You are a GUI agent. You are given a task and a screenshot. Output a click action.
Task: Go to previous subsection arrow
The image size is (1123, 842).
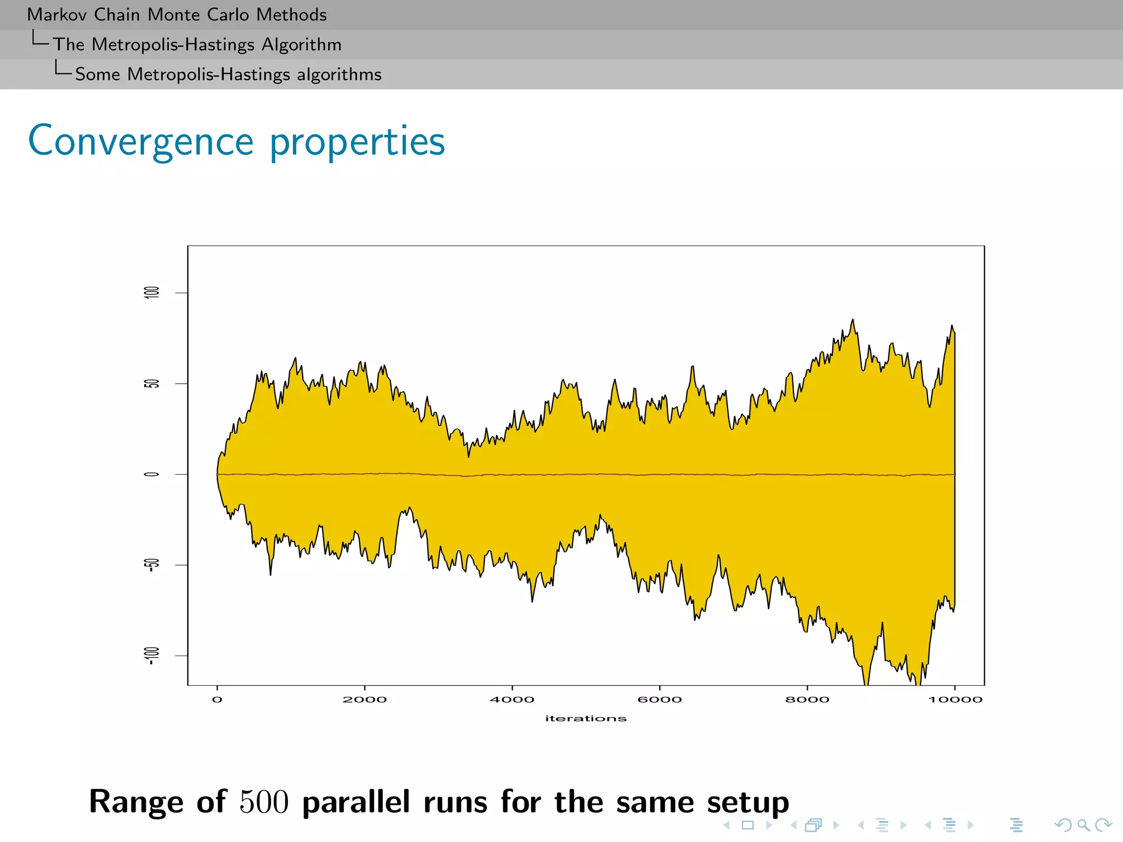pos(861,825)
